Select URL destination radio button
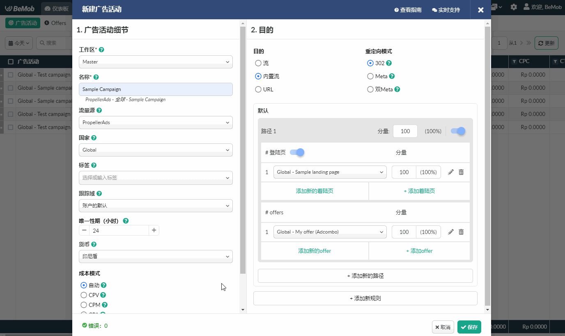 258,89
